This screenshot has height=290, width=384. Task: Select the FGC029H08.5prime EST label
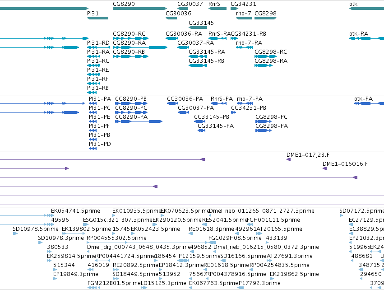pyautogui.click(x=235, y=238)
